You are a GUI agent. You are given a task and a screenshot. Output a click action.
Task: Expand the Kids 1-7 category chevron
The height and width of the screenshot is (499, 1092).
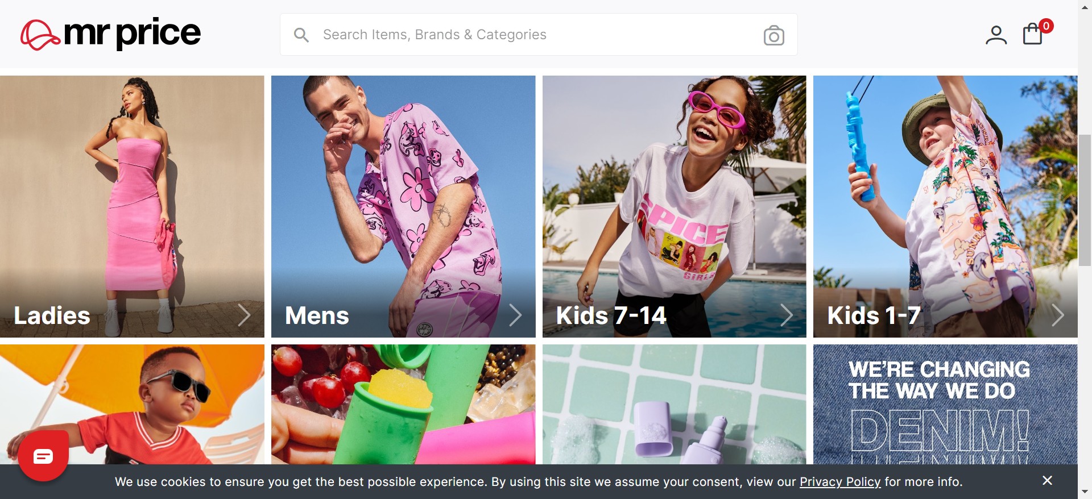(x=1058, y=315)
